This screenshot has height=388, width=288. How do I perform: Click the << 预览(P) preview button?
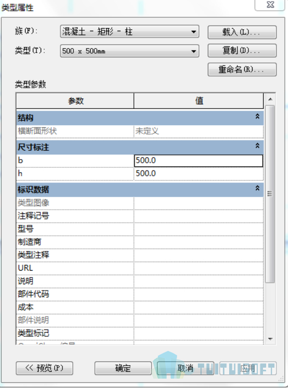click(44, 368)
